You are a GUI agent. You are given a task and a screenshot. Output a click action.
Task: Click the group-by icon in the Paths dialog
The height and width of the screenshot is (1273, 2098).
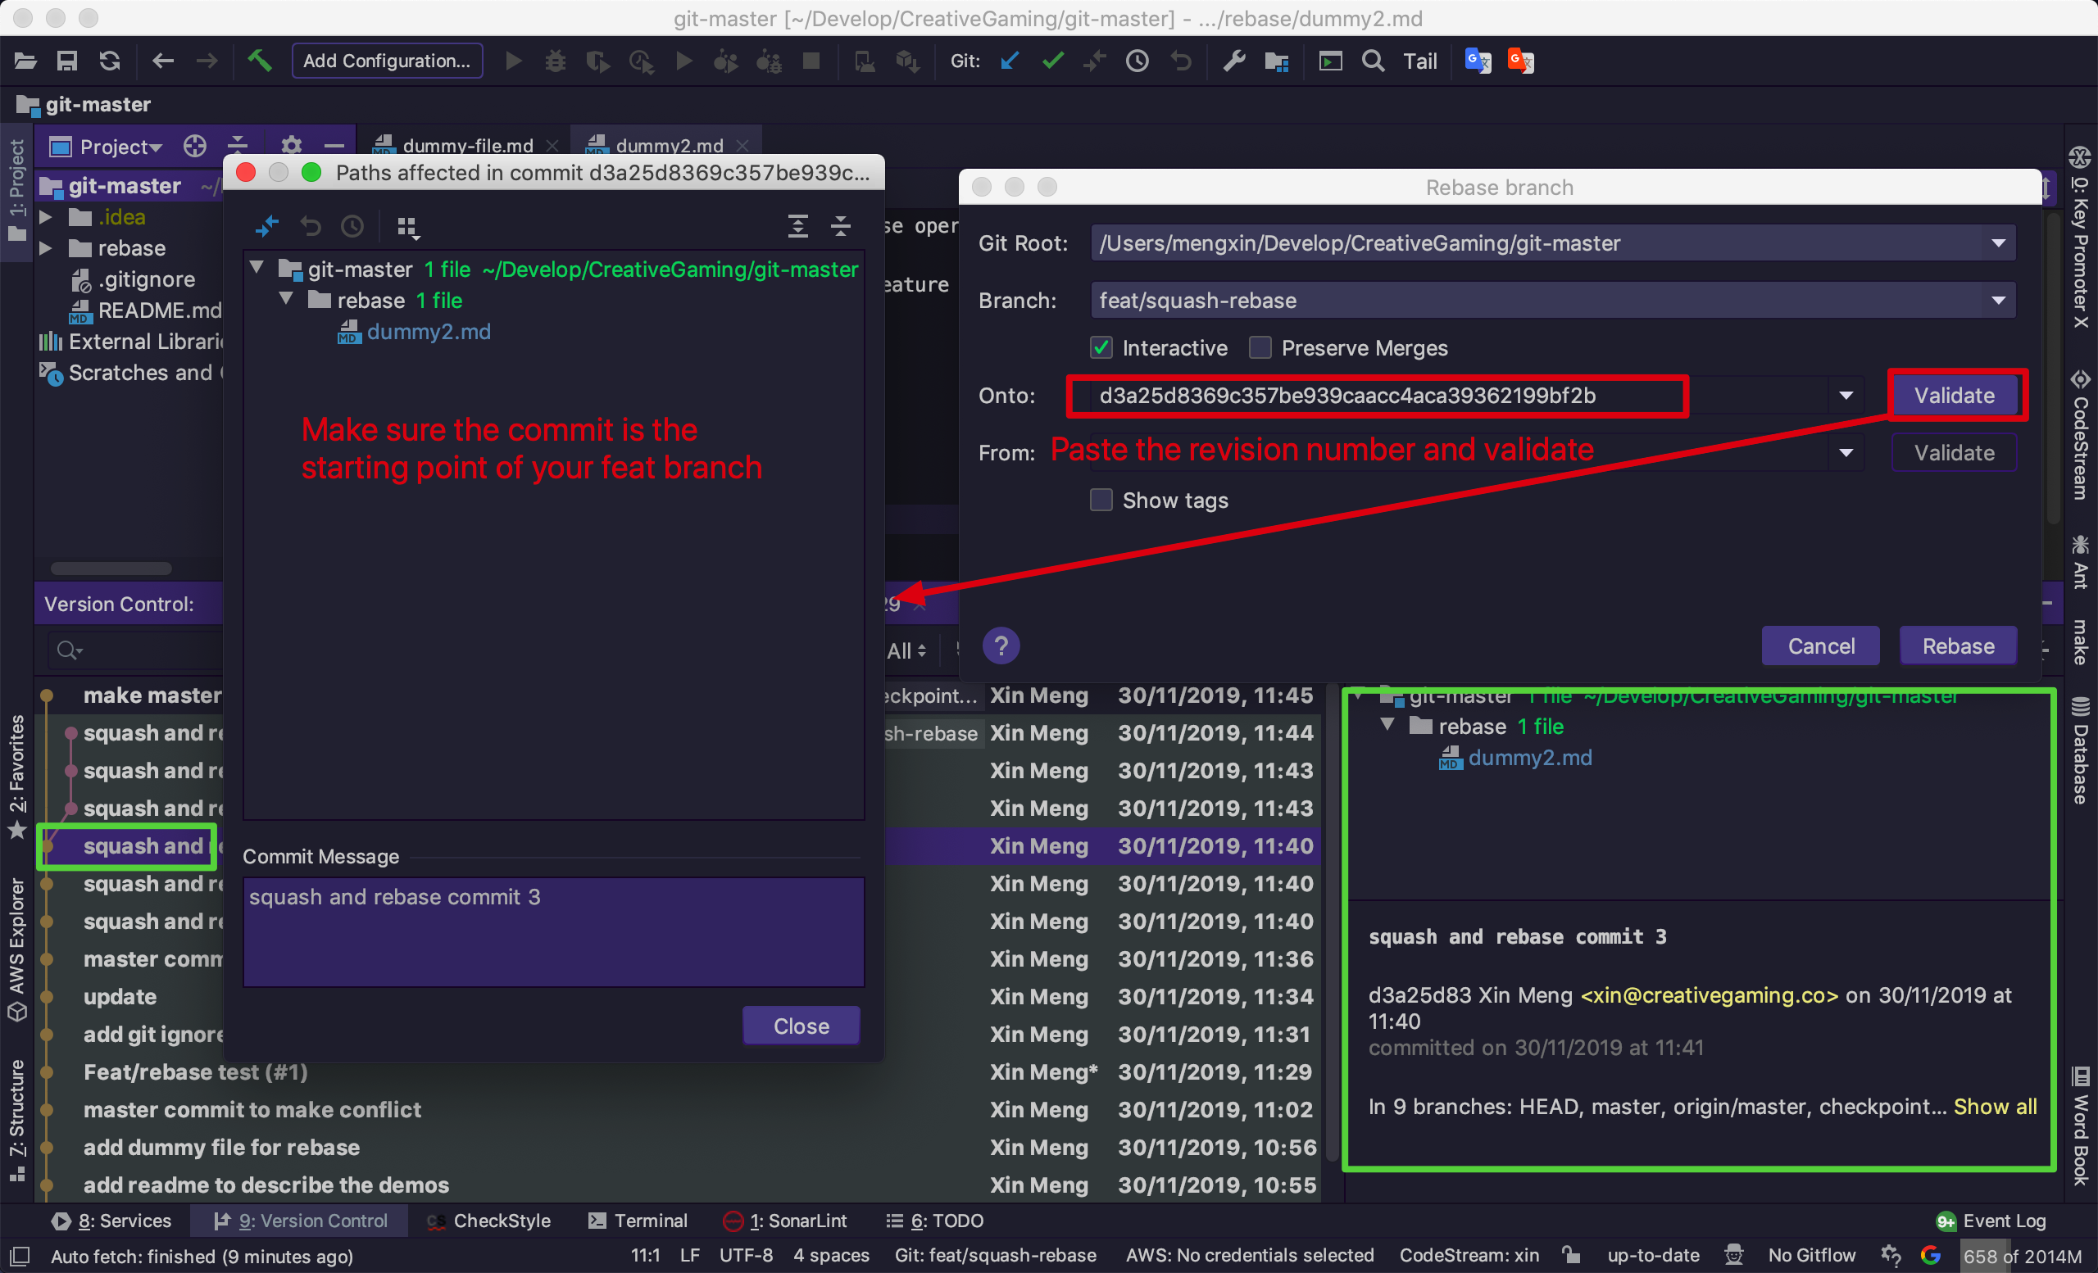[x=407, y=226]
